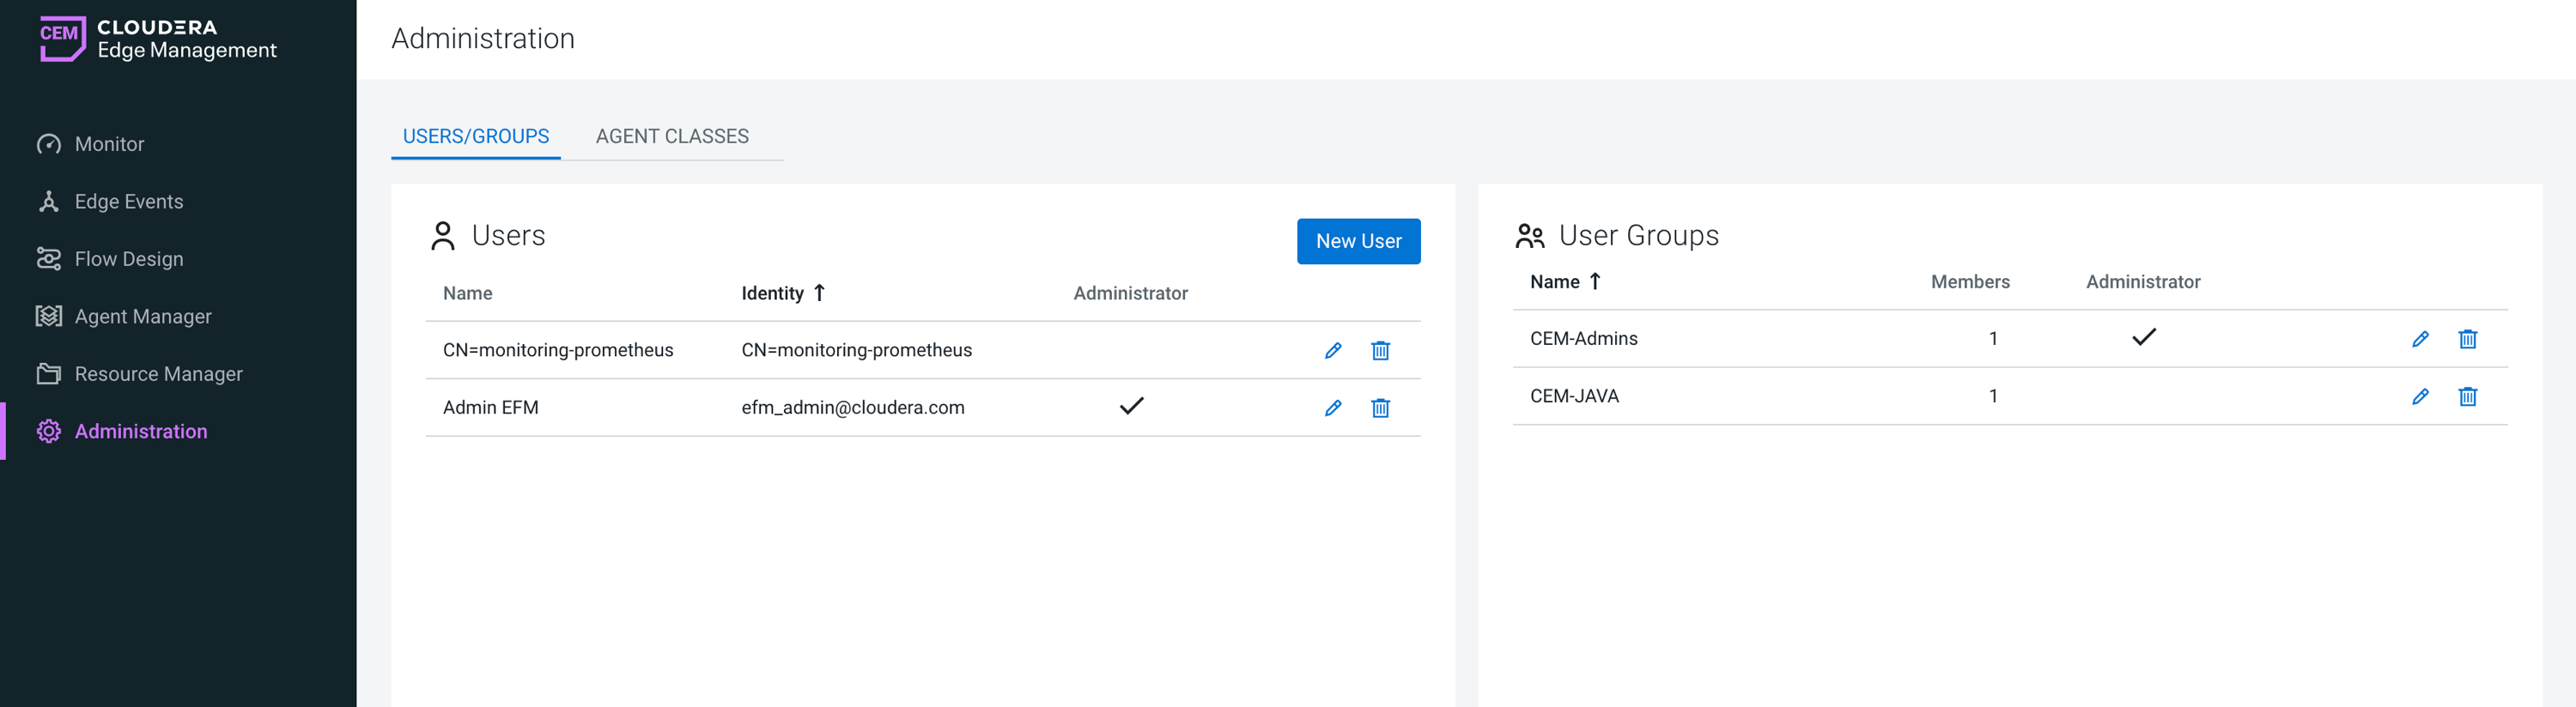Delete the CEM-JAVA group via trash icon
Viewport: 2576px width, 707px height.
[x=2467, y=396]
